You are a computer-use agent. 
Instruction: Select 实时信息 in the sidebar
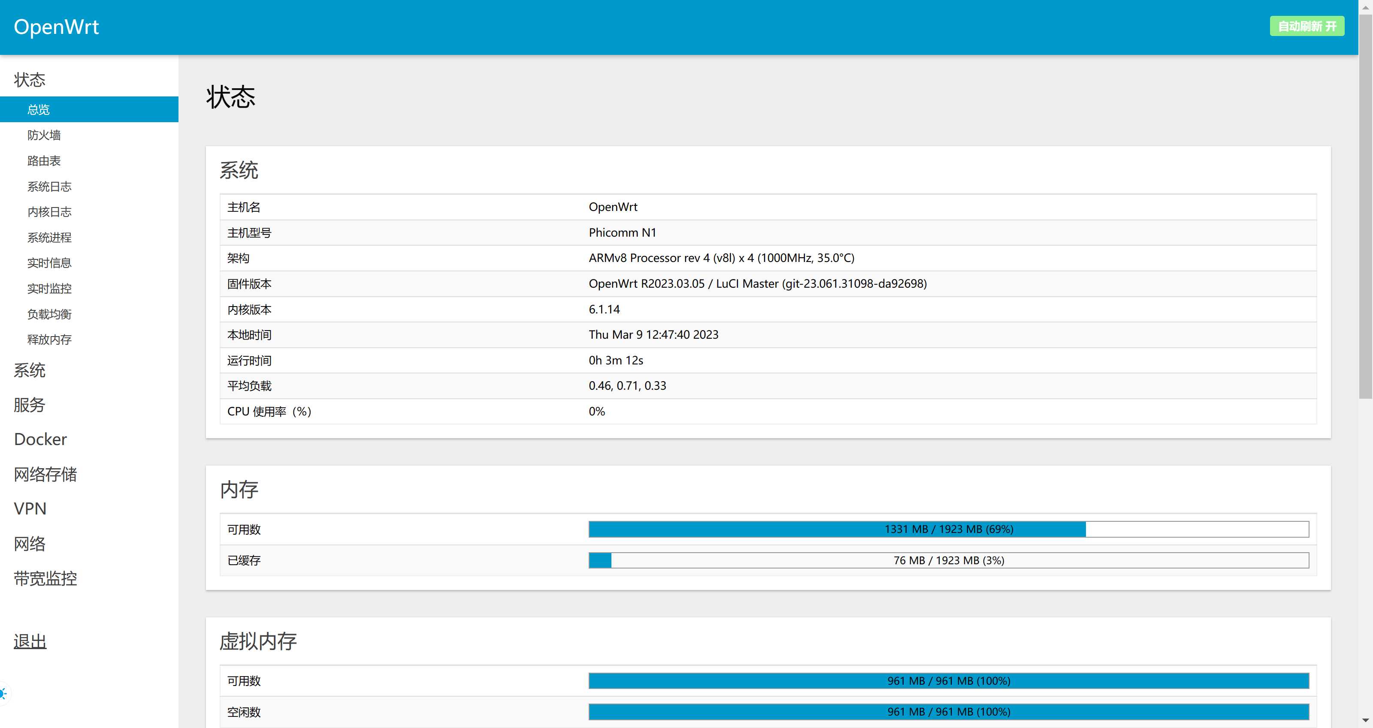50,263
